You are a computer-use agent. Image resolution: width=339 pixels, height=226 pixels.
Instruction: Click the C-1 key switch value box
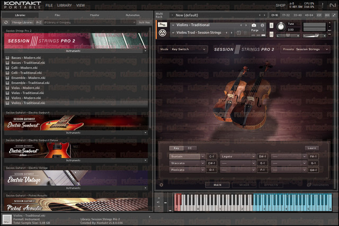[x=211, y=157]
